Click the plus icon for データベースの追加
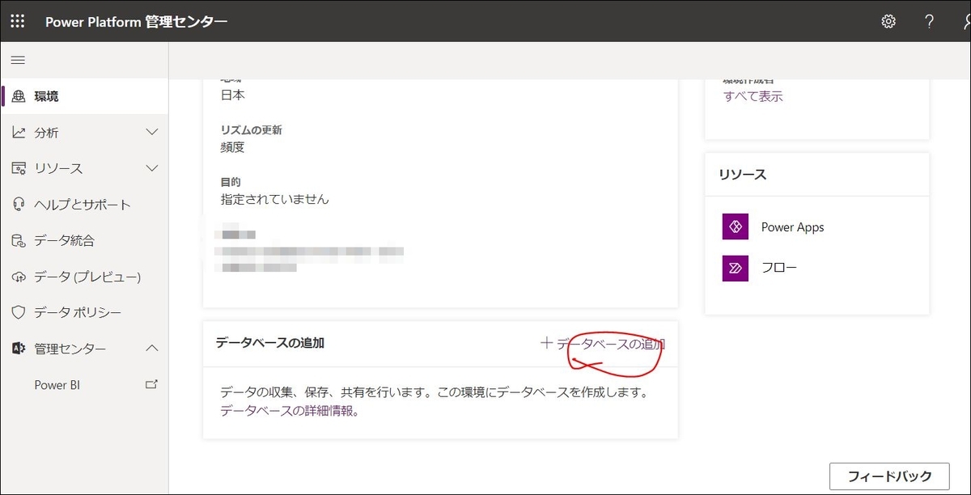Viewport: 971px width, 495px height. click(547, 343)
